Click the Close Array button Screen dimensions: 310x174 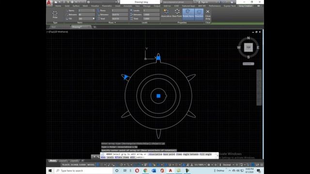pyautogui.click(x=208, y=14)
